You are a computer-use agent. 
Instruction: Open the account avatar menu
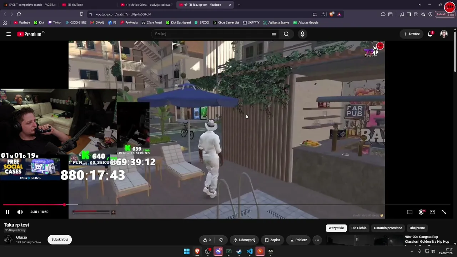click(444, 34)
